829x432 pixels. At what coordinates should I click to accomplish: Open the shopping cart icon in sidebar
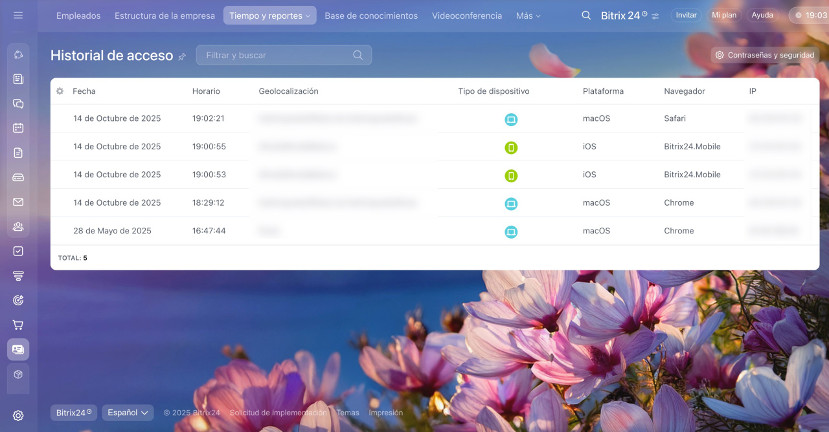(x=18, y=325)
